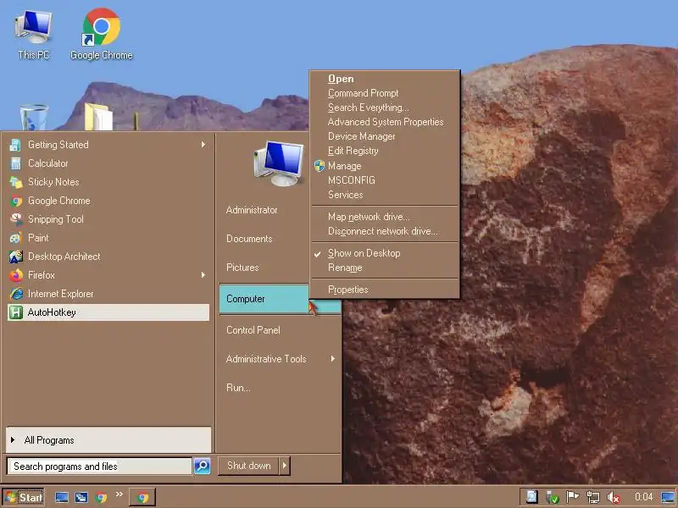Open Desktop Architect in the Start menu
678x508 pixels.
click(108, 257)
